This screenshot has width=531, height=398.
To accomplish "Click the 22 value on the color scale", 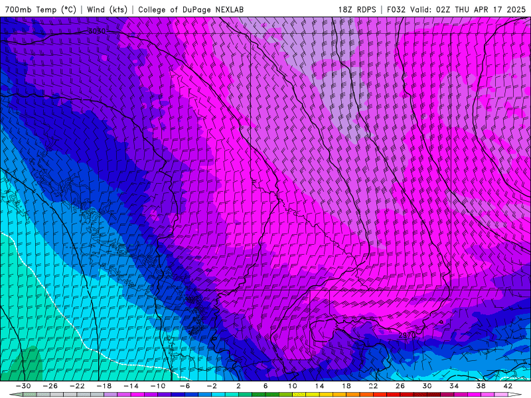I will click(x=373, y=386).
